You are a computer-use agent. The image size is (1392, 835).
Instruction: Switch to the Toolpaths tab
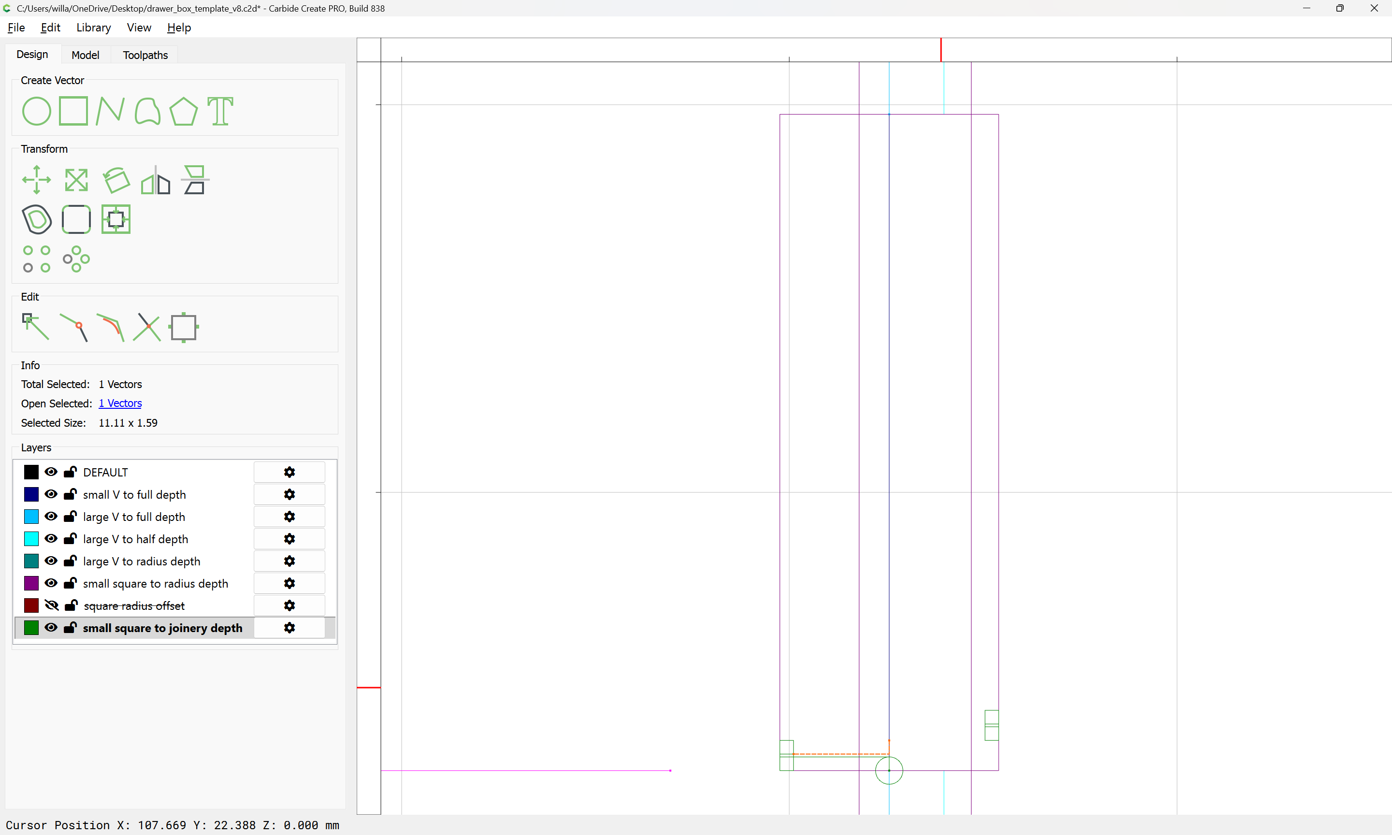(x=145, y=55)
